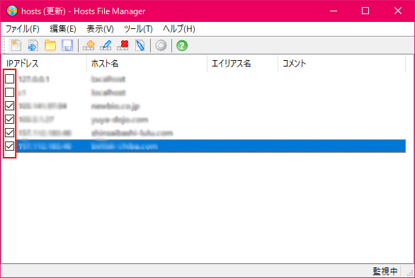Uncheck the checkbox of the highlighted blue row

pos(9,146)
